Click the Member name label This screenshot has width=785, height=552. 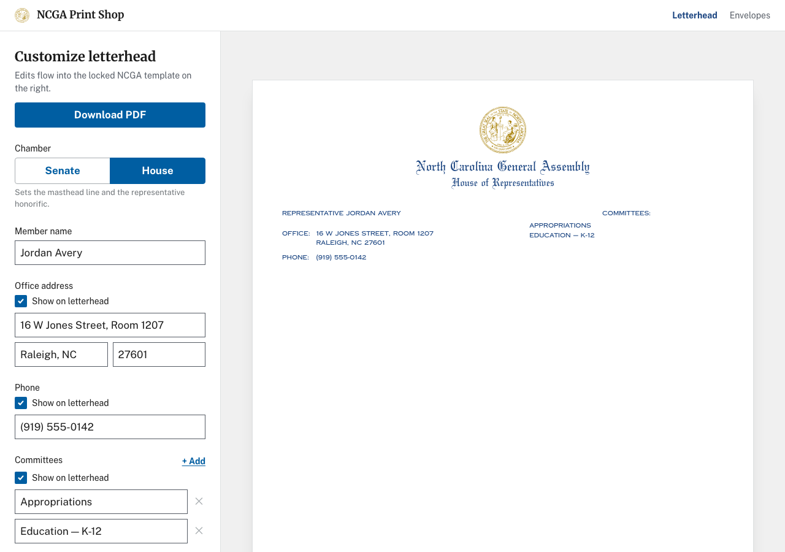tap(43, 231)
